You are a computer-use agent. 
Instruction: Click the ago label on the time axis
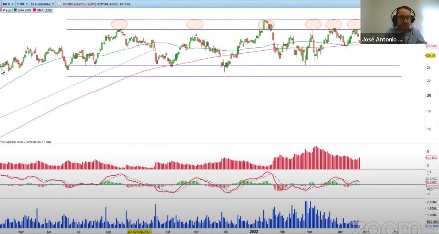click(108, 232)
